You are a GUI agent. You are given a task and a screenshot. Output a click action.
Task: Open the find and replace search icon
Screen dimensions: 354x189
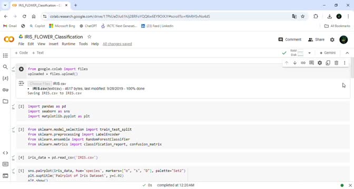coord(5,67)
